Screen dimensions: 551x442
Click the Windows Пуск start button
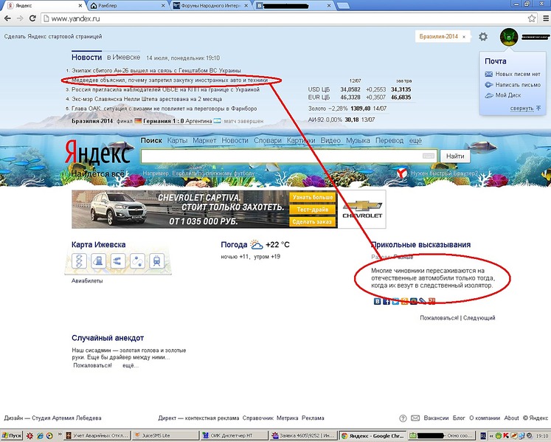click(x=12, y=435)
